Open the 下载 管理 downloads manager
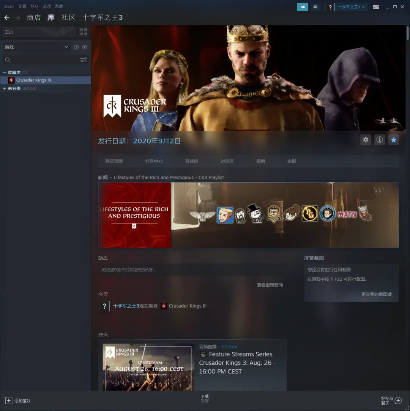410x411 pixels. (x=205, y=398)
